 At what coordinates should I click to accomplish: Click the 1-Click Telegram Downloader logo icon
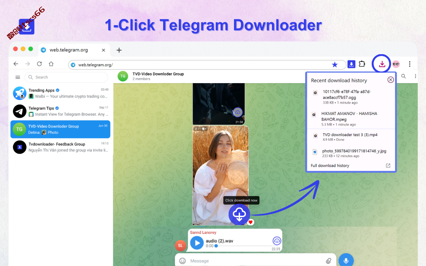tap(27, 27)
